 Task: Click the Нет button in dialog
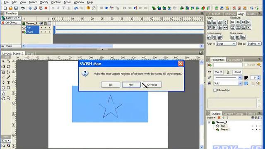click(131, 84)
